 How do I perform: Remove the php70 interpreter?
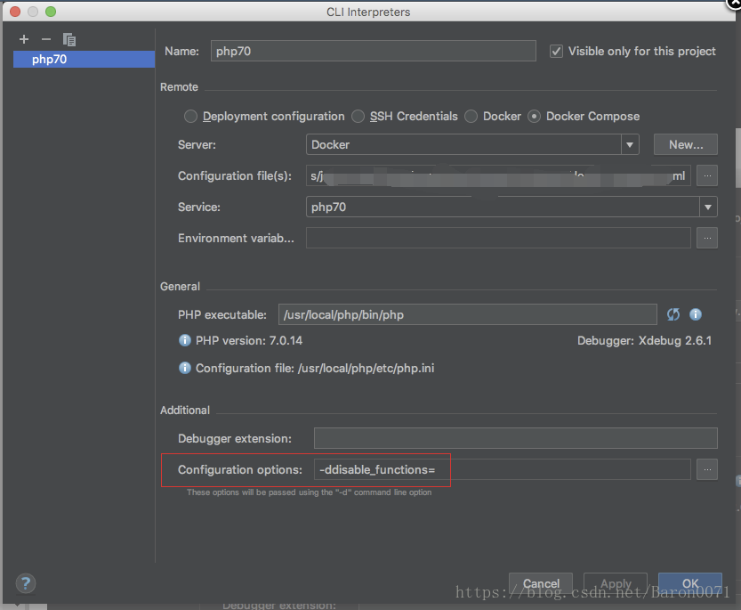[46, 39]
